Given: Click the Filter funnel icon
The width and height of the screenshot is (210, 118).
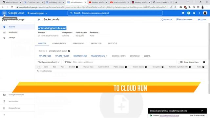Looking at the screenshot, I should (66, 62).
